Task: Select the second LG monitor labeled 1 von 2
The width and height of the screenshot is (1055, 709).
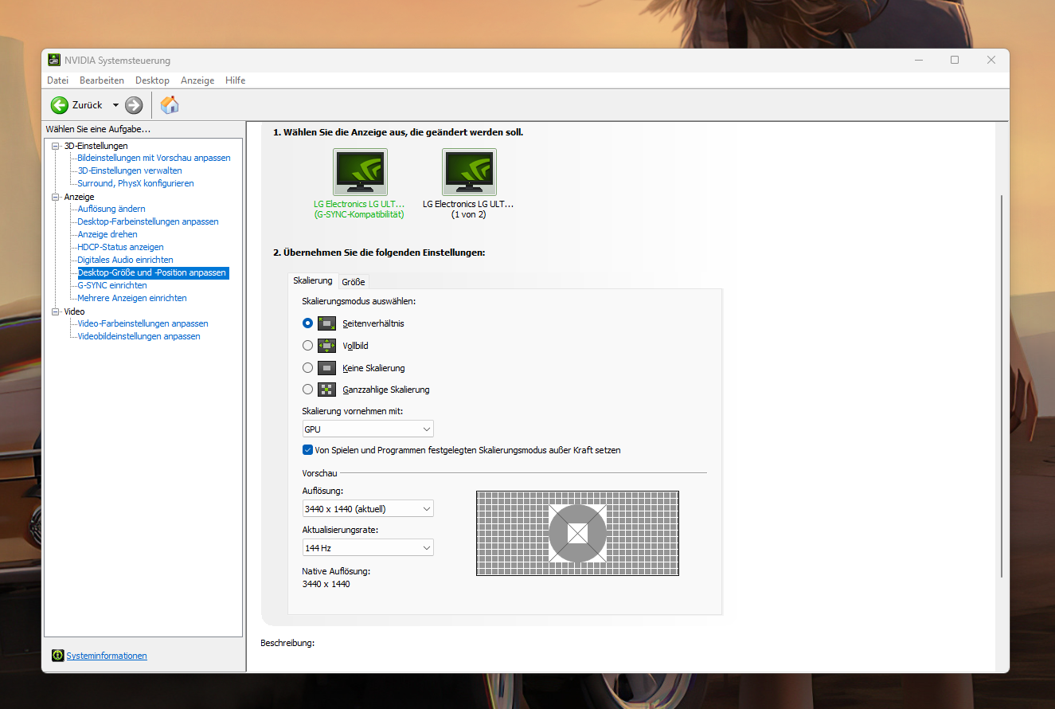Action: pyautogui.click(x=469, y=171)
